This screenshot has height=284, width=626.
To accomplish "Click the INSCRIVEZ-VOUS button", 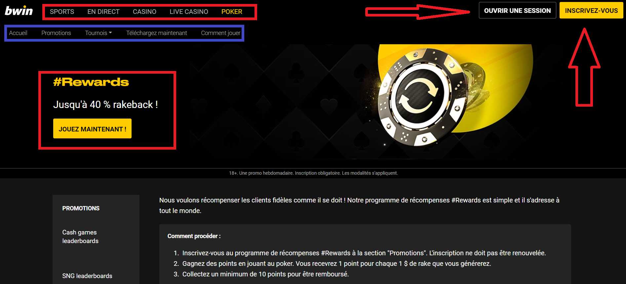I will pos(591,11).
